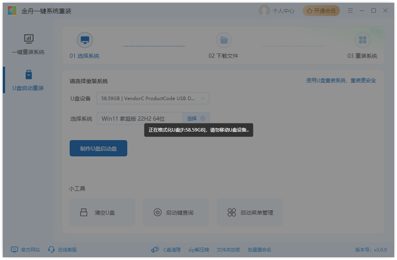This screenshot has width=397, height=260.
Task: Switch to 一键重装系统 sidebar tab
Action: pos(28,45)
